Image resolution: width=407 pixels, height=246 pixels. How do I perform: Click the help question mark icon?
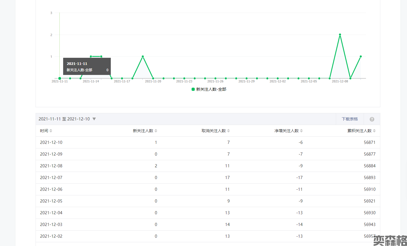point(372,119)
